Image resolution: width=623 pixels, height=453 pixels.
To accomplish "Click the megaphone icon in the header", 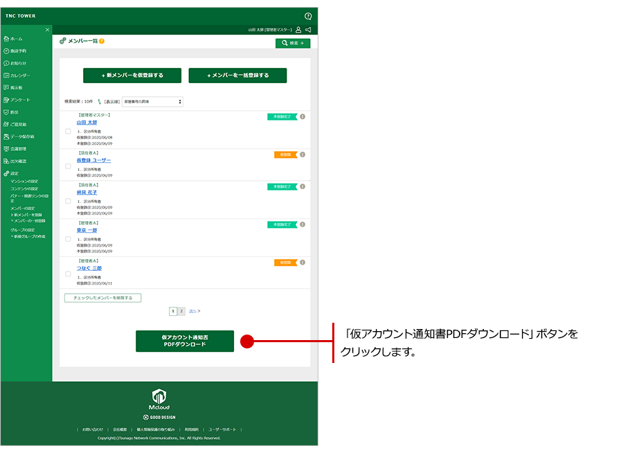I will click(308, 30).
